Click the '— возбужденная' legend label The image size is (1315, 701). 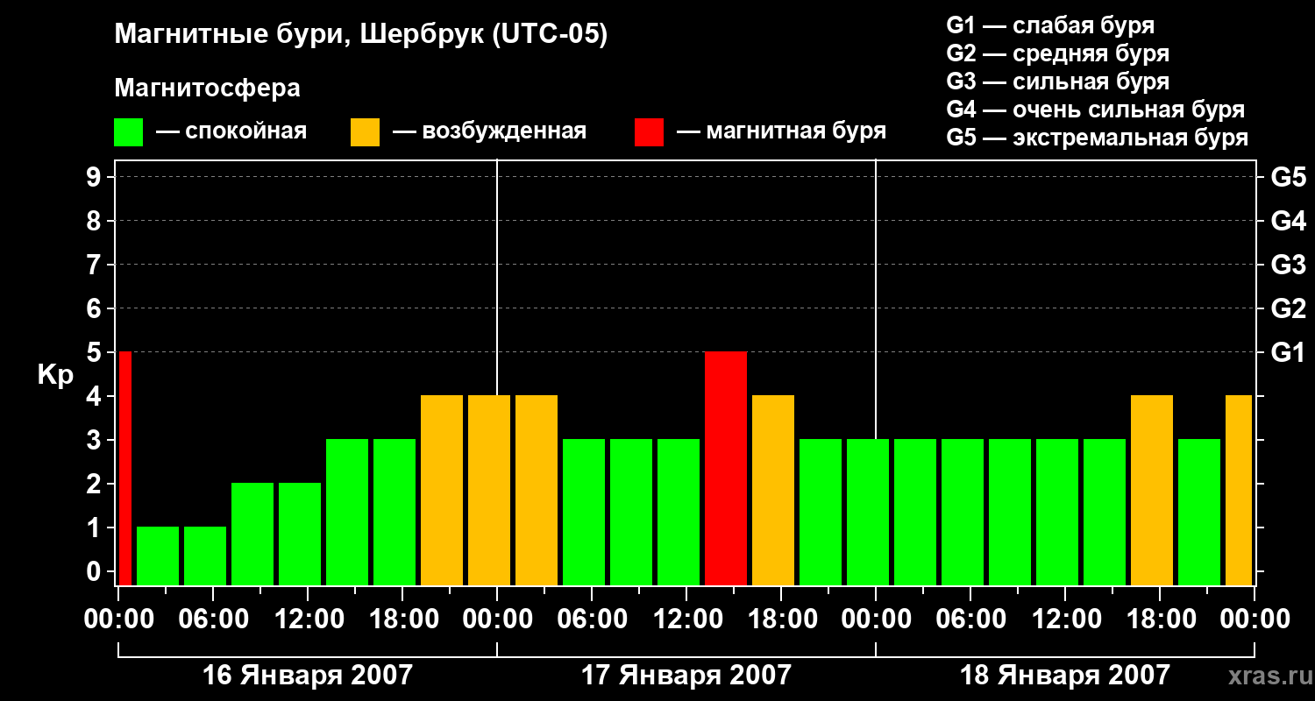(x=489, y=131)
